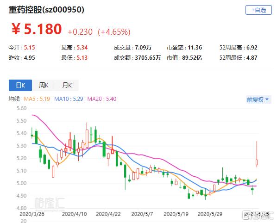Add stock to watchlist with +自选 button
The height and width of the screenshot is (223, 277).
258,10
